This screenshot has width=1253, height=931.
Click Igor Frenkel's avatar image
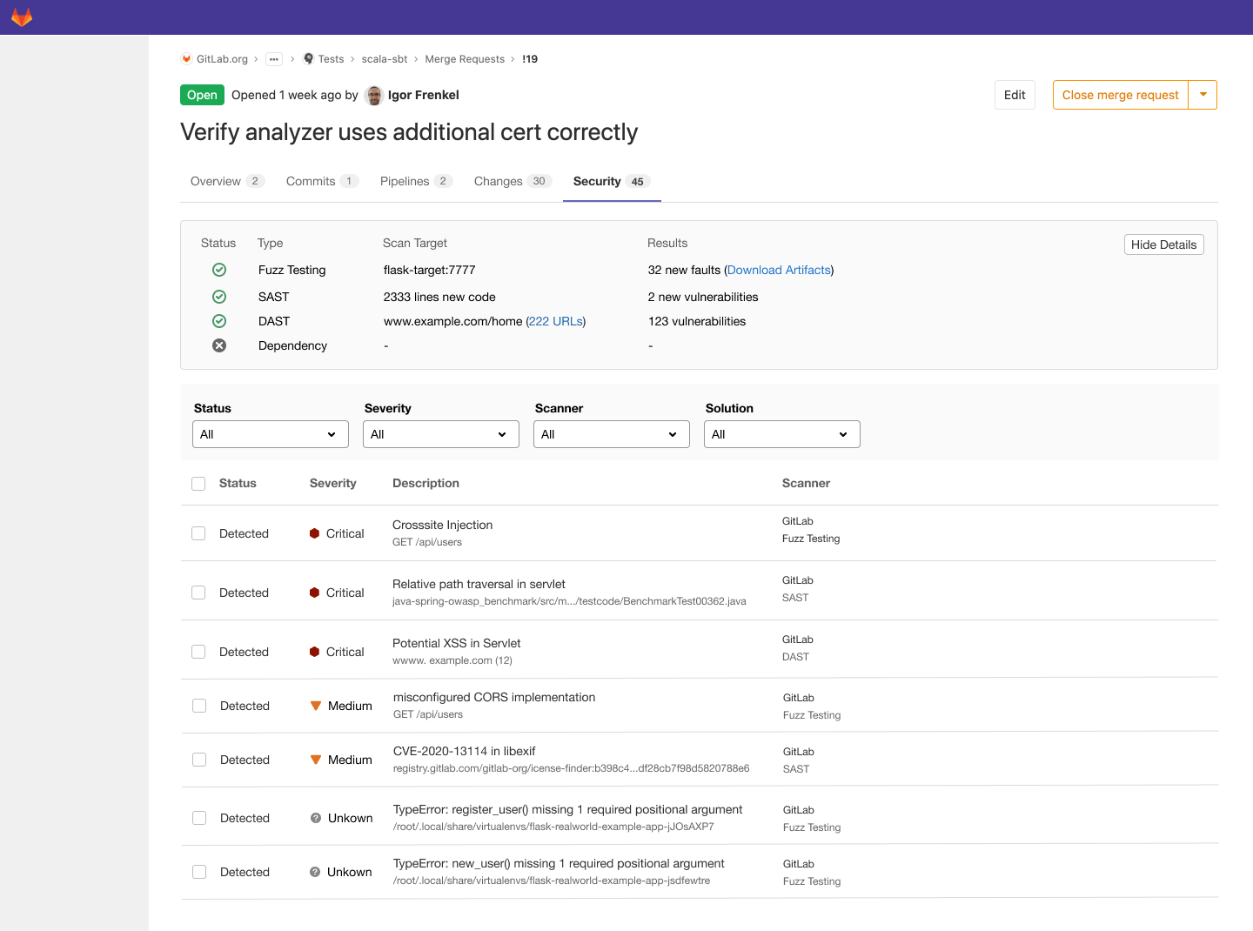click(374, 96)
